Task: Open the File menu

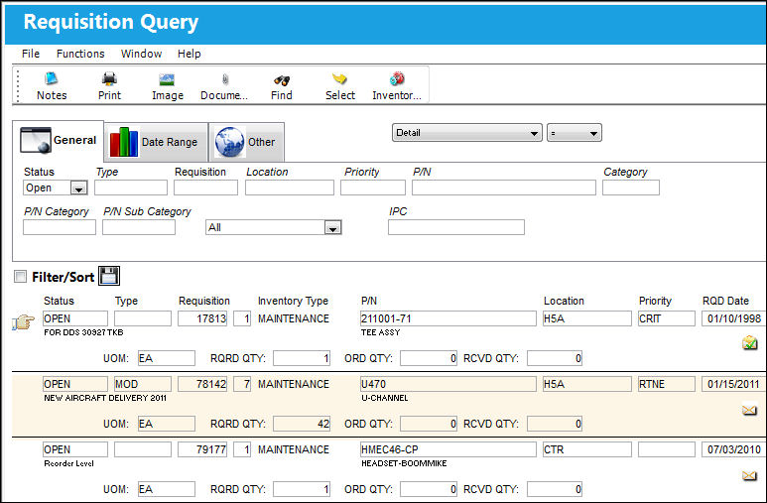Action: (31, 54)
